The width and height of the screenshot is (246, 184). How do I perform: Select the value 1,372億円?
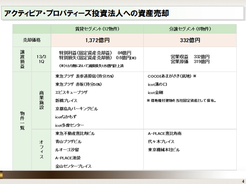(98, 40)
